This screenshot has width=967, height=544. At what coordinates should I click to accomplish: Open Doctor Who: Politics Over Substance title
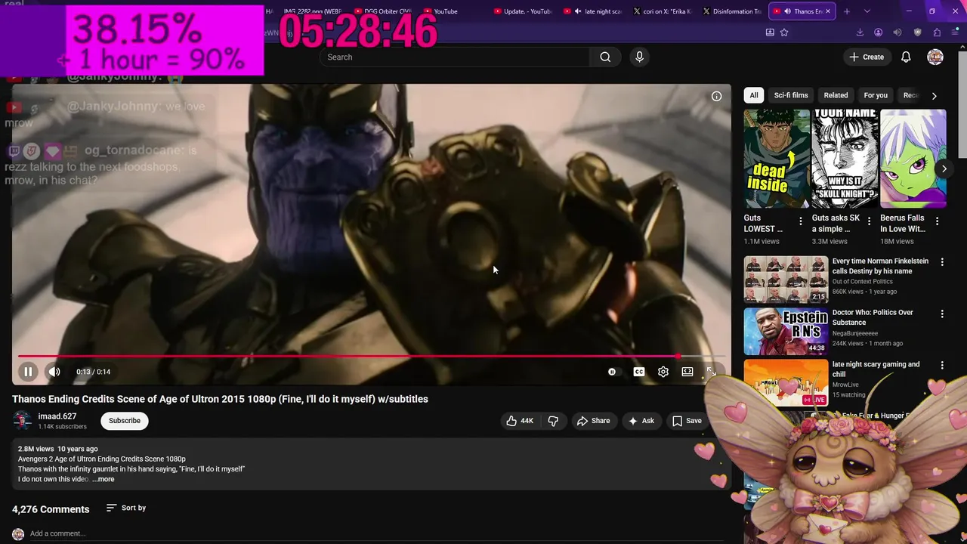pyautogui.click(x=873, y=317)
